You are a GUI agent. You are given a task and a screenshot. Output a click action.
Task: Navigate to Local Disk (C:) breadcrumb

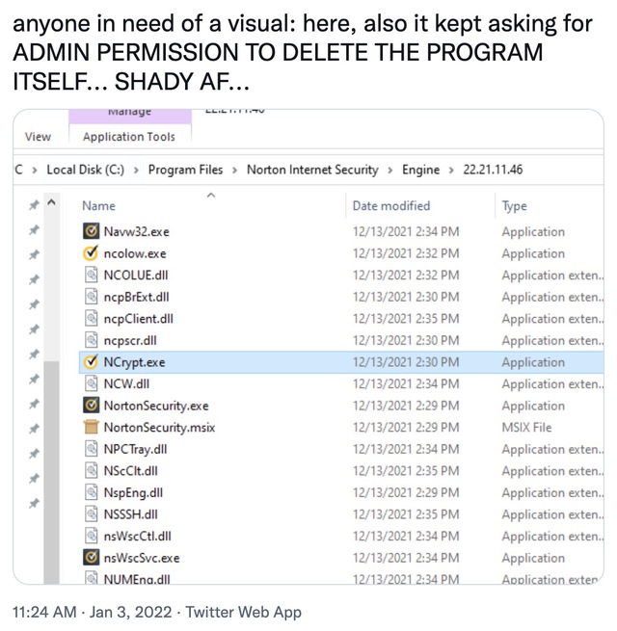85,170
